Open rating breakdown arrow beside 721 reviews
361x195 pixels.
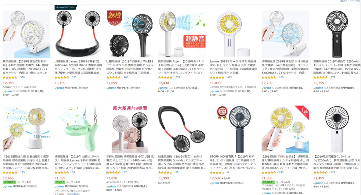330,173
